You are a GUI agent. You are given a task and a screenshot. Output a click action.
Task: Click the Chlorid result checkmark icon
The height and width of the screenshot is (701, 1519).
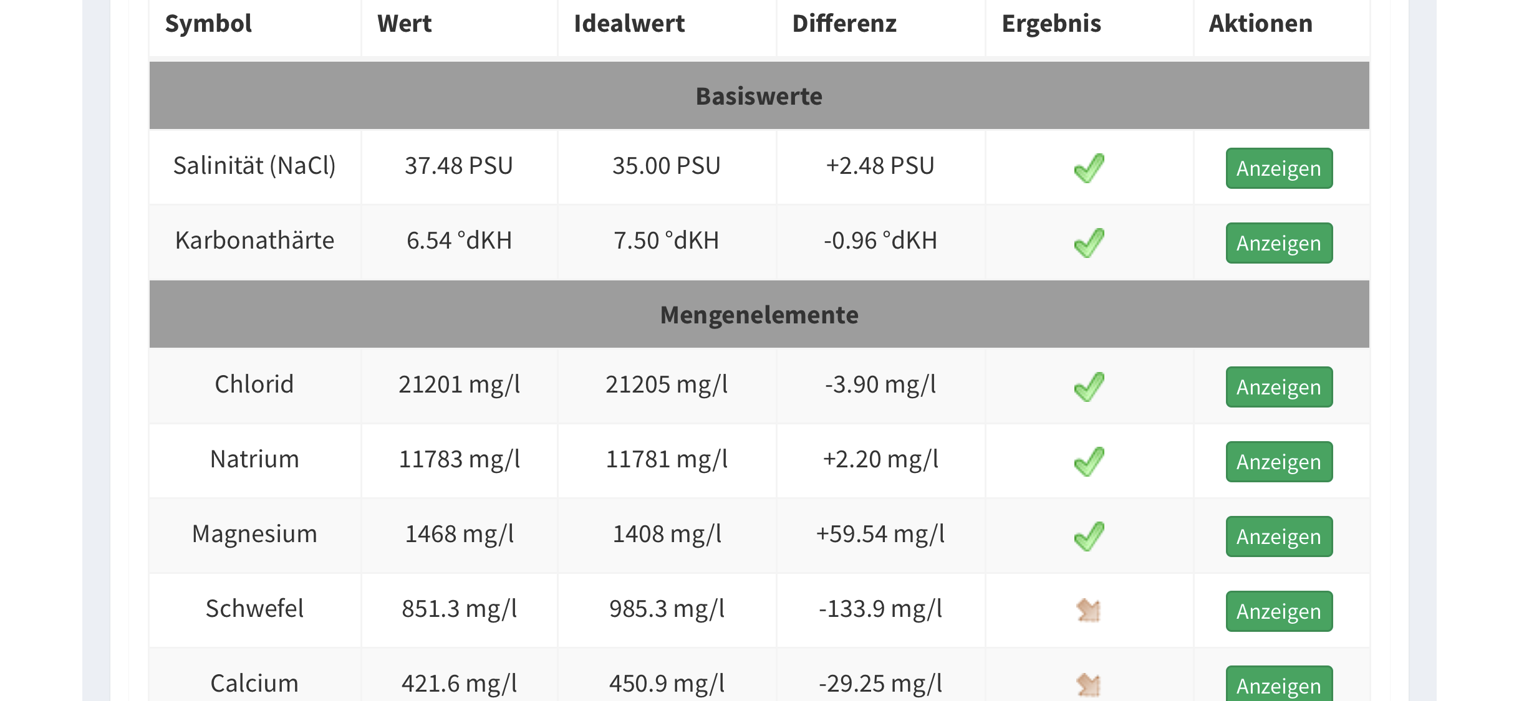(x=1089, y=386)
